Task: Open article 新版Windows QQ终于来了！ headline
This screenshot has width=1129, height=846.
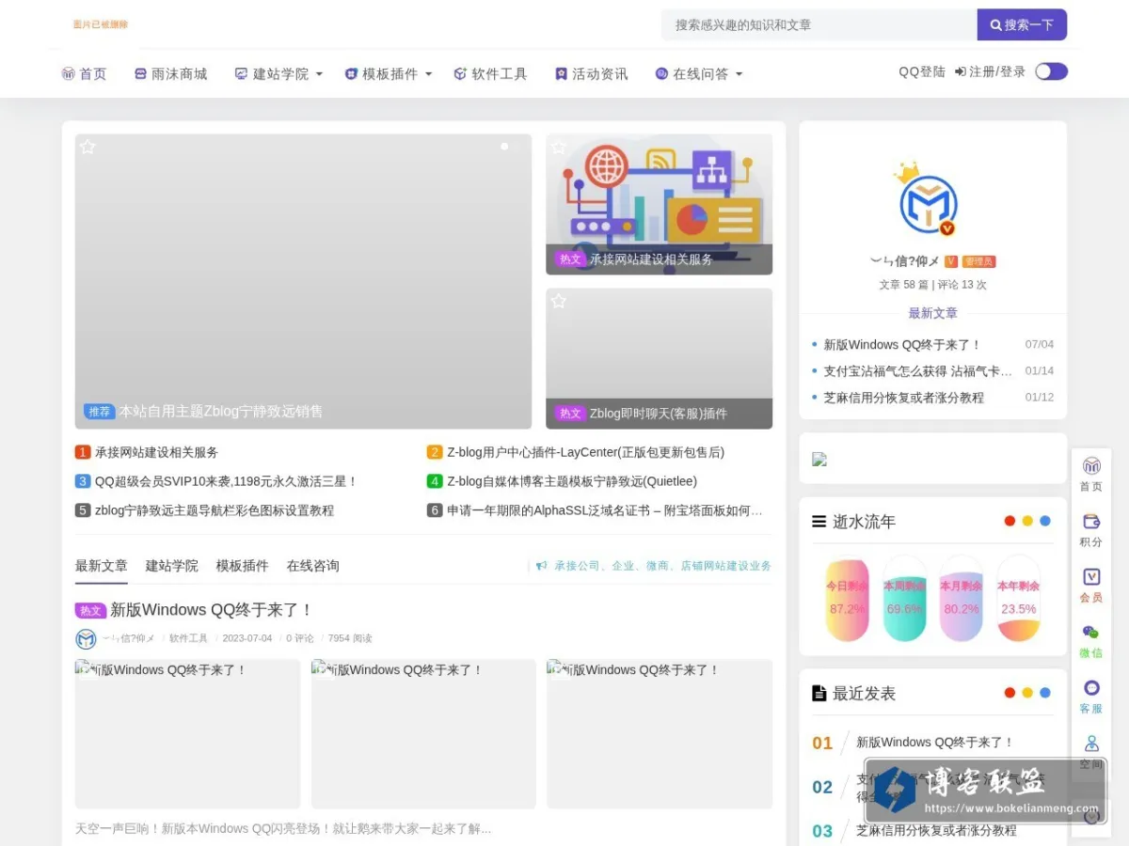Action: 212,610
